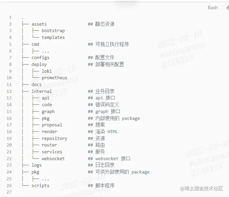Select the 'internal' directory text
Screen dimensions: 229x197
pos(42,91)
